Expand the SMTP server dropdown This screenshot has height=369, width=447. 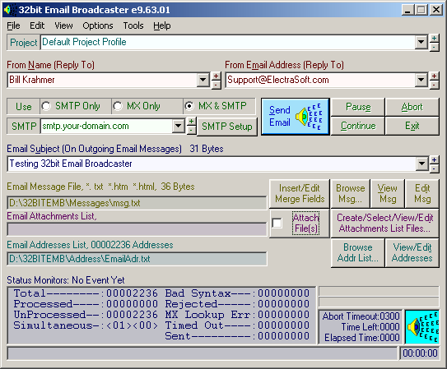(x=178, y=126)
